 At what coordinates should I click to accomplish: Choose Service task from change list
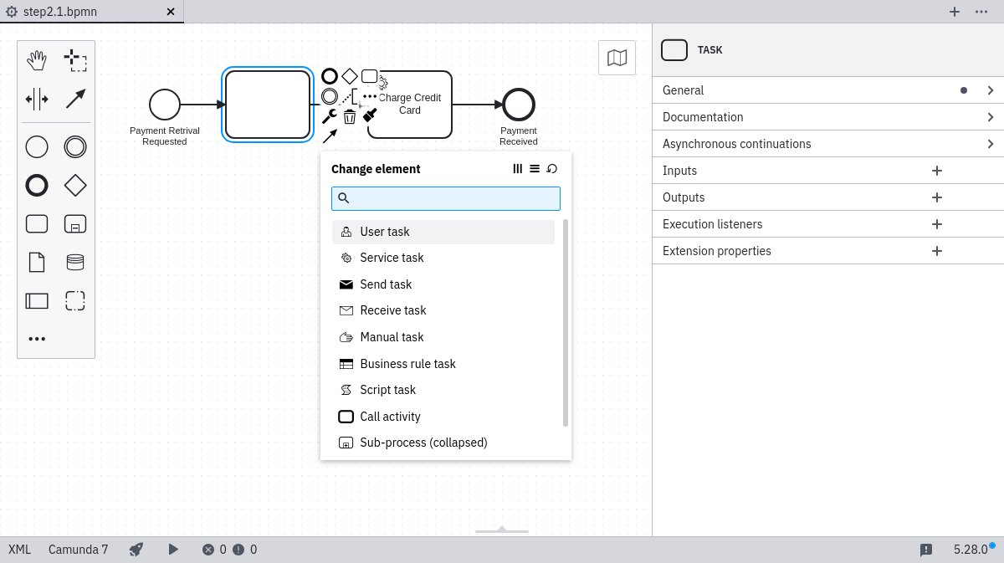point(443,258)
